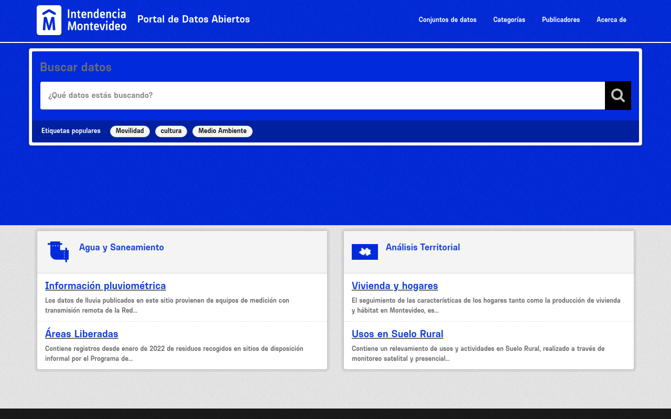Open the Acerca de page

click(611, 20)
